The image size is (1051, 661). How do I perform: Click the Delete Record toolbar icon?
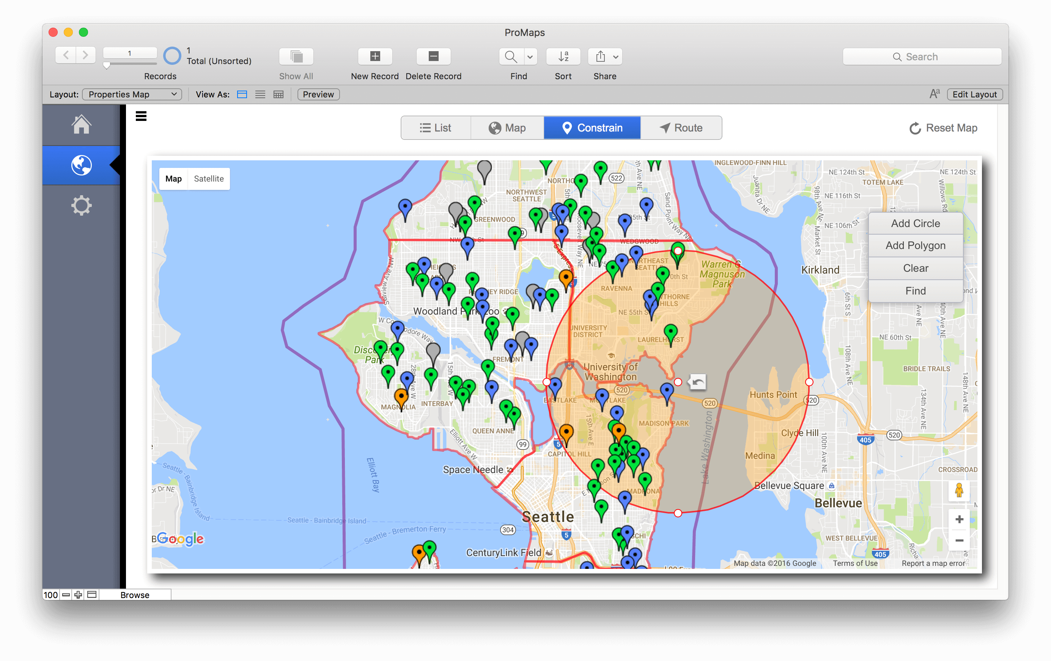433,56
